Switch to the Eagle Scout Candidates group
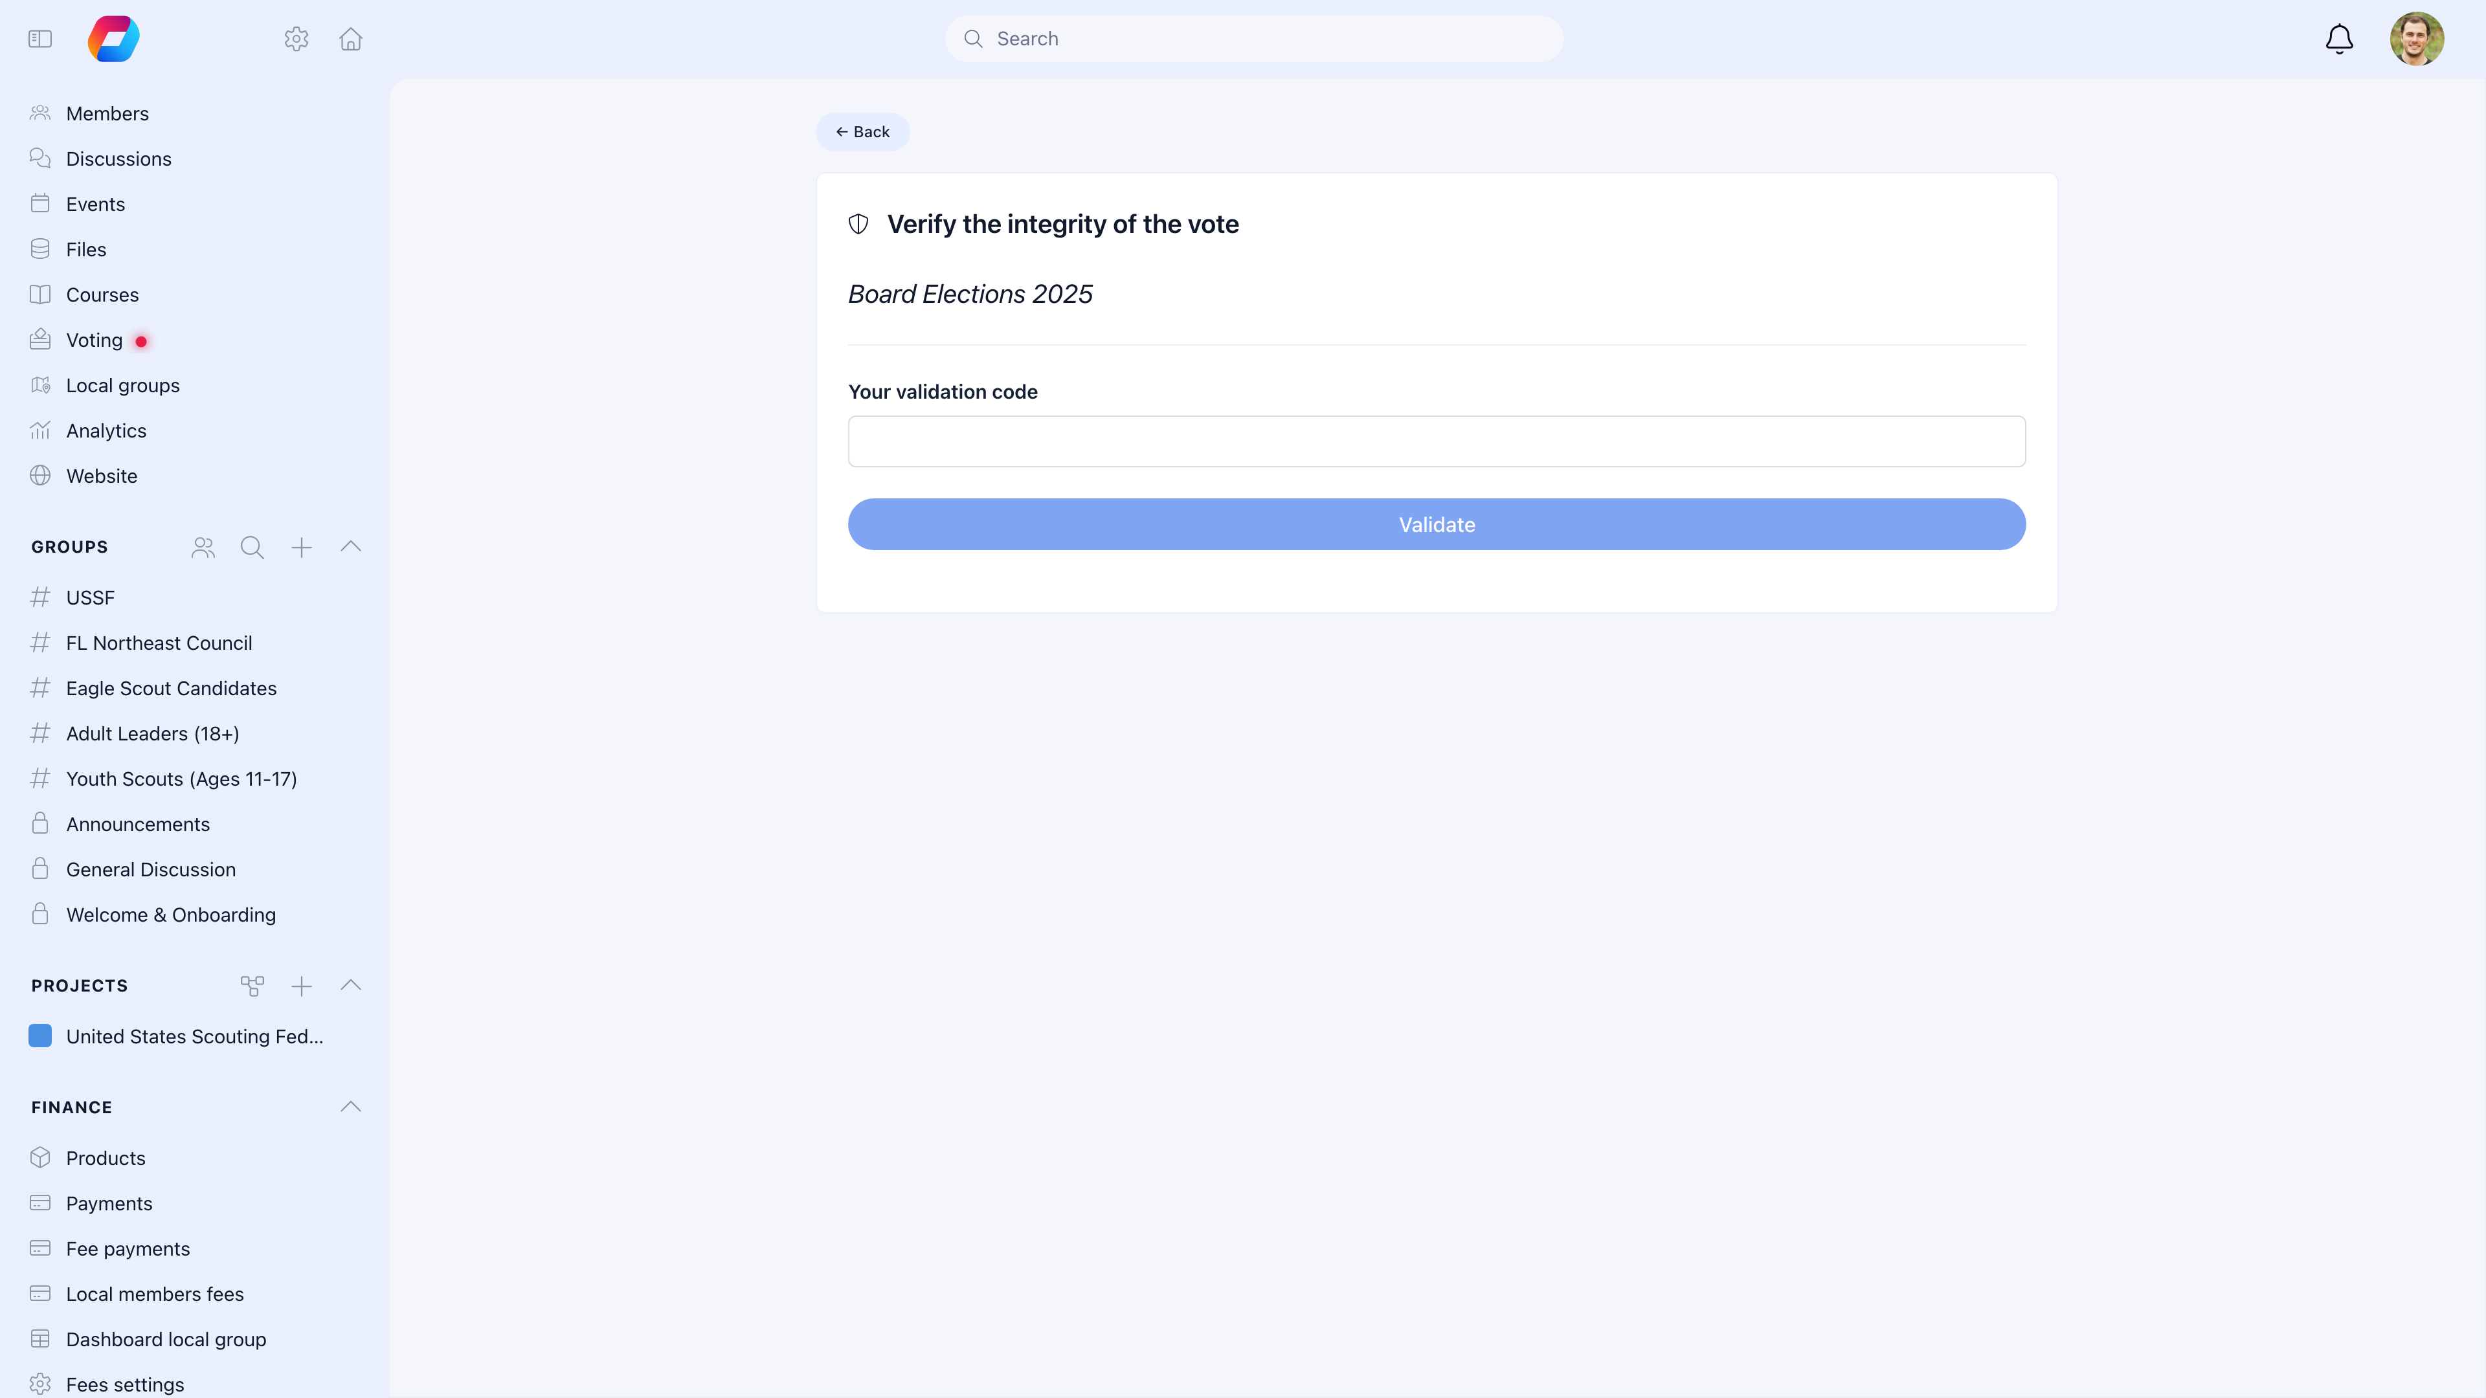 [x=171, y=688]
